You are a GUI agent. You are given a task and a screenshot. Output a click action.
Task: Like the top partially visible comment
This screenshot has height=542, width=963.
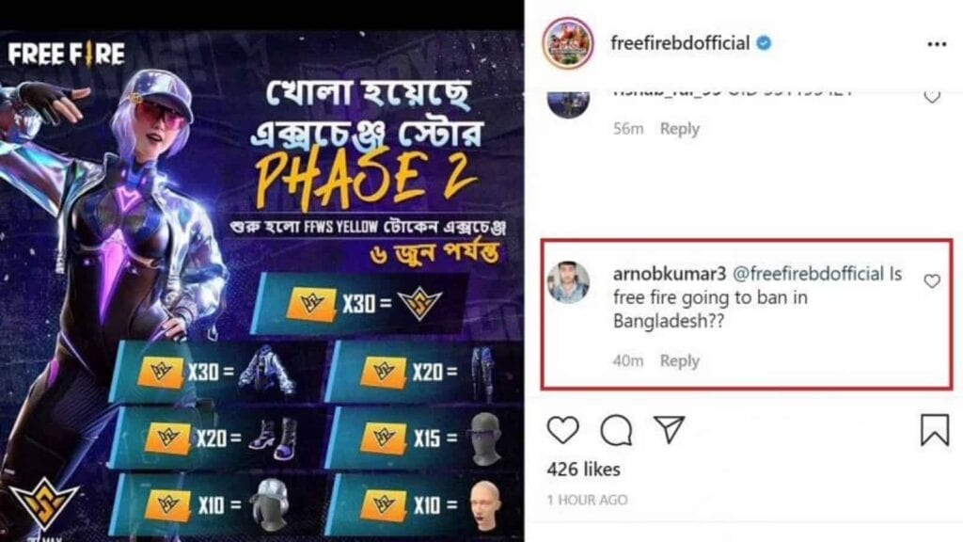932,97
